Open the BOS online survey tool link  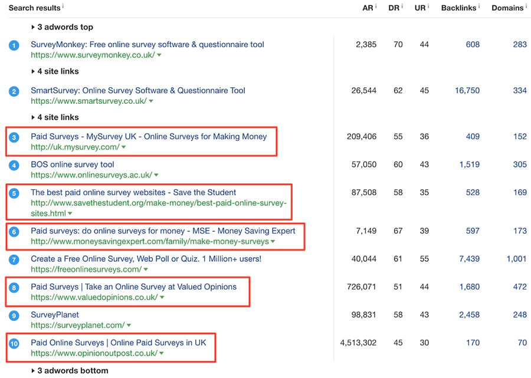[x=72, y=165]
